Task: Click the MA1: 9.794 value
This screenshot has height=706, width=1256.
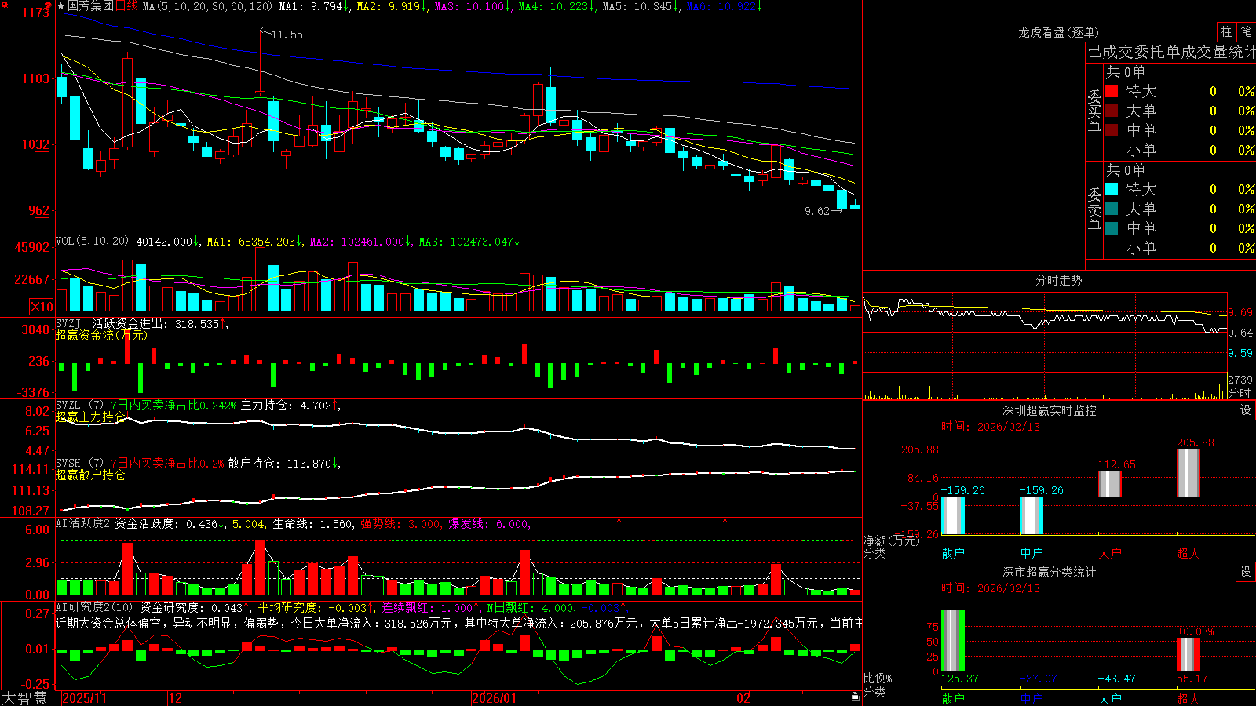Action: [314, 6]
